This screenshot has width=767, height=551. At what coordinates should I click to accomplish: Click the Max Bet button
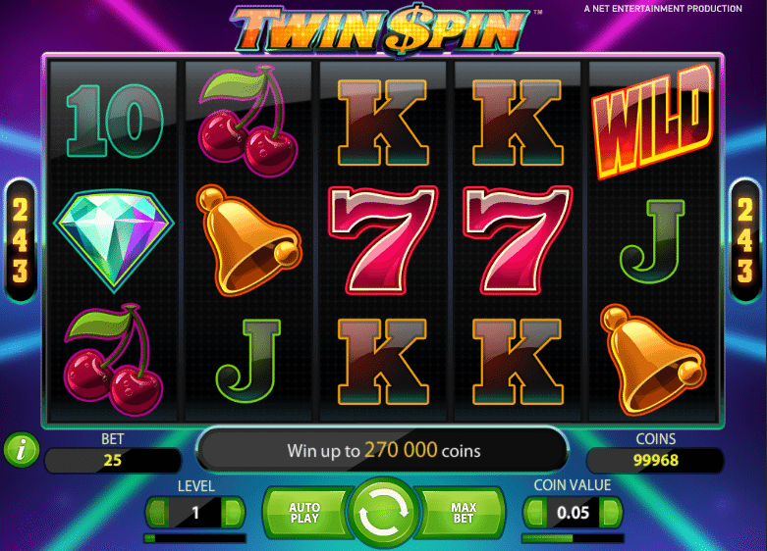(x=464, y=513)
